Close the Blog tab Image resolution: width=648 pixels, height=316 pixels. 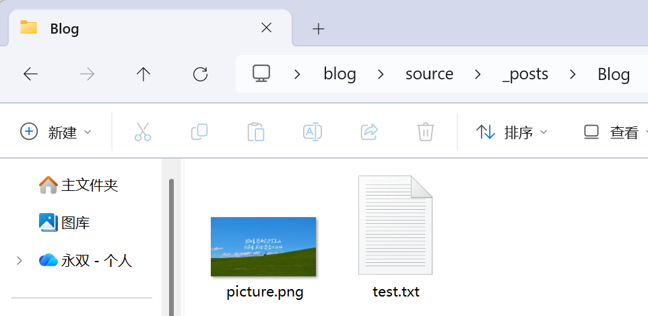[x=267, y=28]
